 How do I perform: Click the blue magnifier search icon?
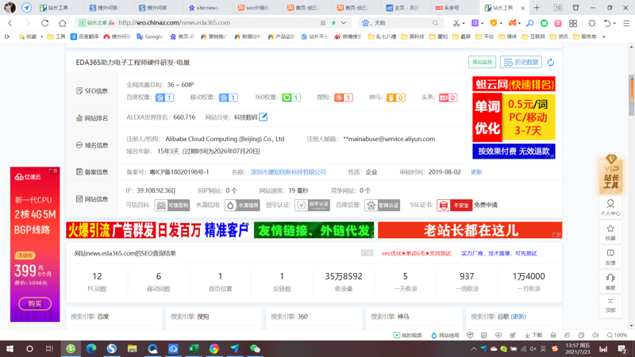tap(529, 23)
